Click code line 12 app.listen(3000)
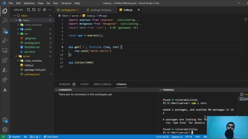Image resolution: width=248 pixels, height=139 pixels. coord(81,63)
